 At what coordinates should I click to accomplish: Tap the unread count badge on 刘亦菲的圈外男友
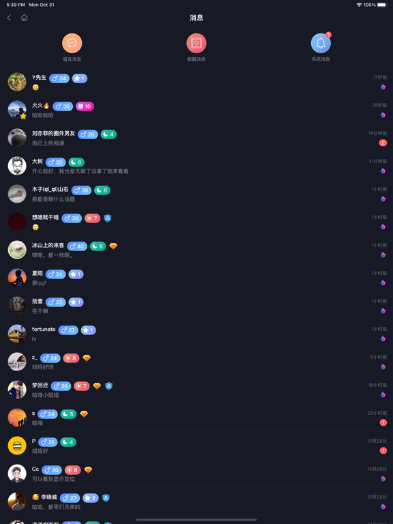click(x=383, y=143)
